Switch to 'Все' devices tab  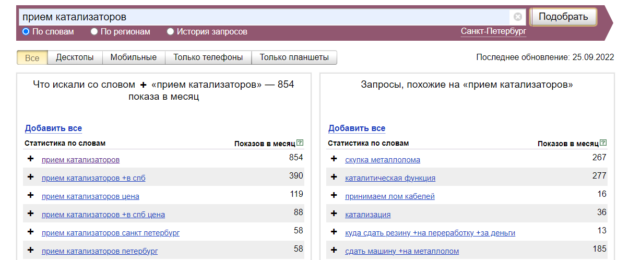point(32,57)
